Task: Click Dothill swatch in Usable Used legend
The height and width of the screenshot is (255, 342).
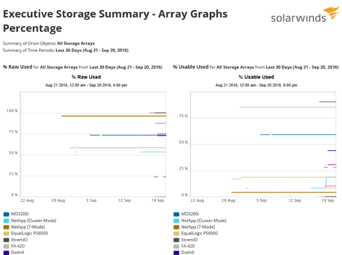Action: pyautogui.click(x=177, y=252)
